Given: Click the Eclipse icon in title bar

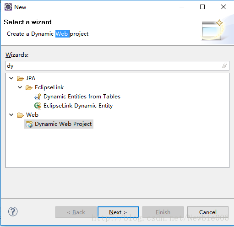Looking at the screenshot, I should coord(8,7).
